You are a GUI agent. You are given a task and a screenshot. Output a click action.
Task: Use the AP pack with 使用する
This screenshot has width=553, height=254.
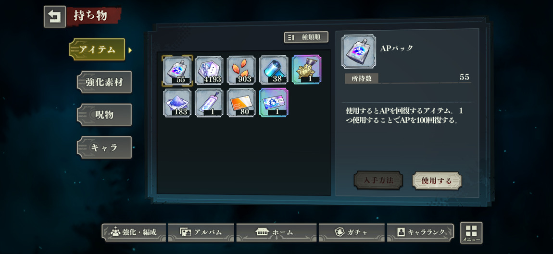437,181
